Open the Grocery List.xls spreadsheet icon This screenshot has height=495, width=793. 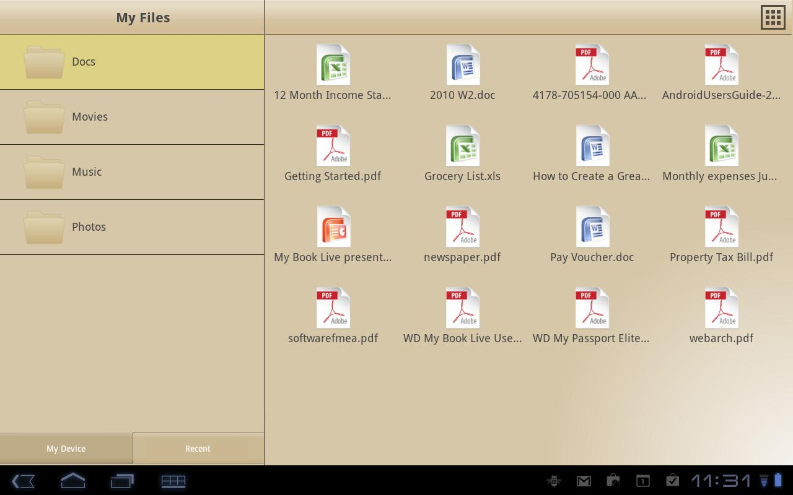point(462,145)
